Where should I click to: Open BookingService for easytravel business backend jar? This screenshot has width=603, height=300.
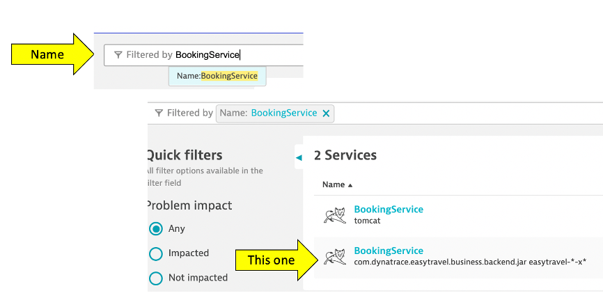coord(389,251)
